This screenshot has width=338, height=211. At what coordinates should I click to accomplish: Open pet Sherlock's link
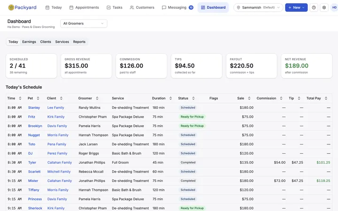pos(35,208)
